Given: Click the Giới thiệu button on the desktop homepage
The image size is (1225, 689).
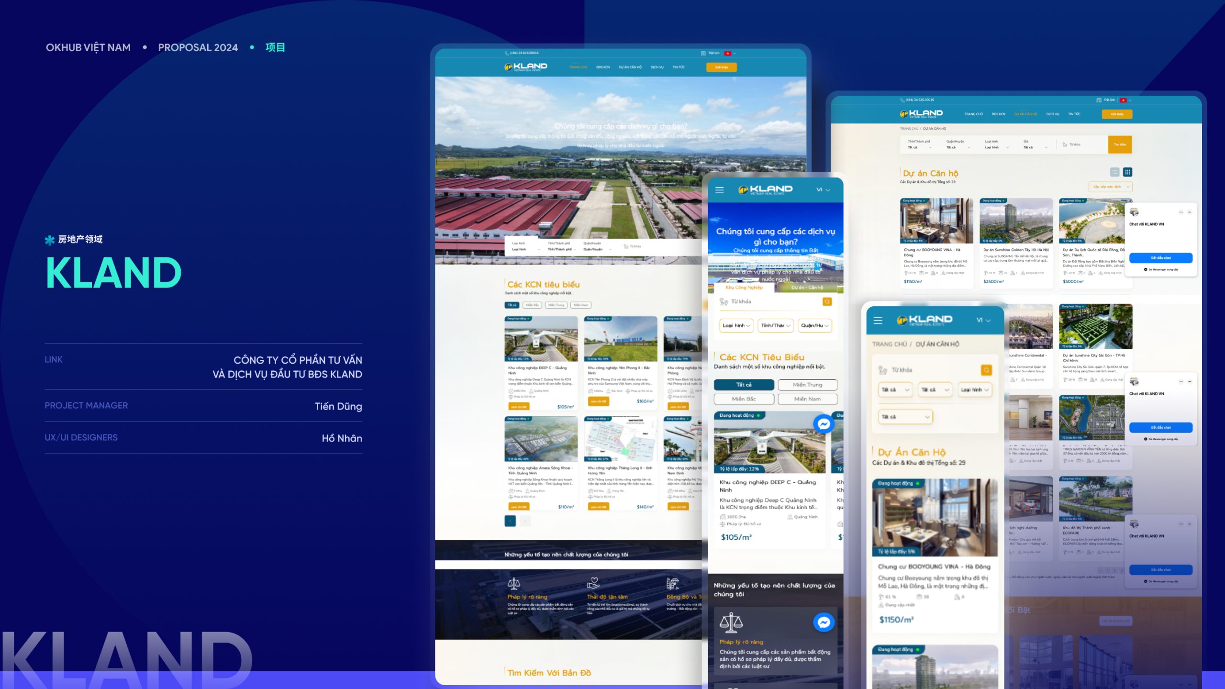Looking at the screenshot, I should point(722,67).
